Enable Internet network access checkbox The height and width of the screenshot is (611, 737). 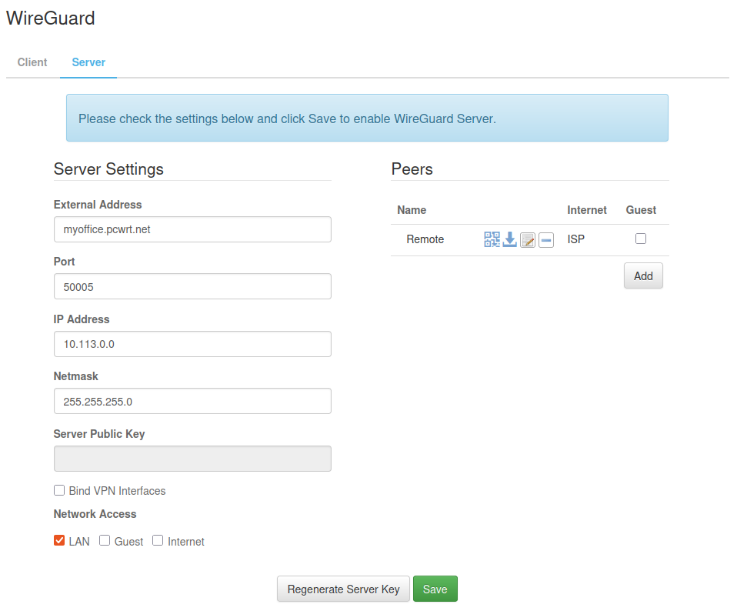[158, 540]
